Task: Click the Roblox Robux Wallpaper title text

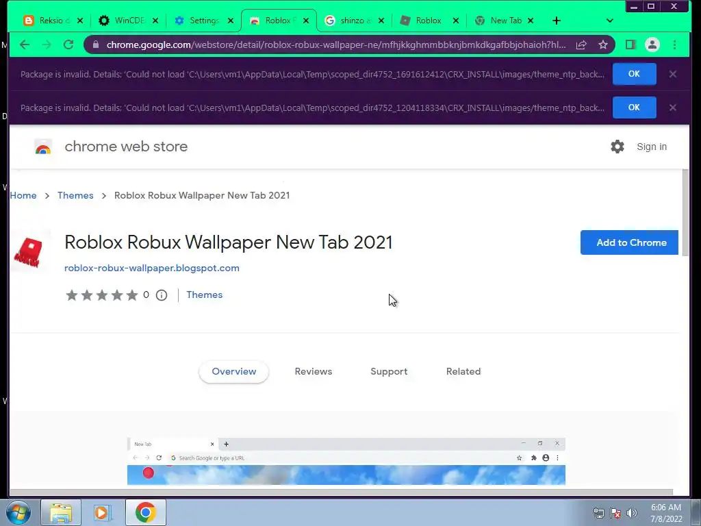Action: pos(229,242)
